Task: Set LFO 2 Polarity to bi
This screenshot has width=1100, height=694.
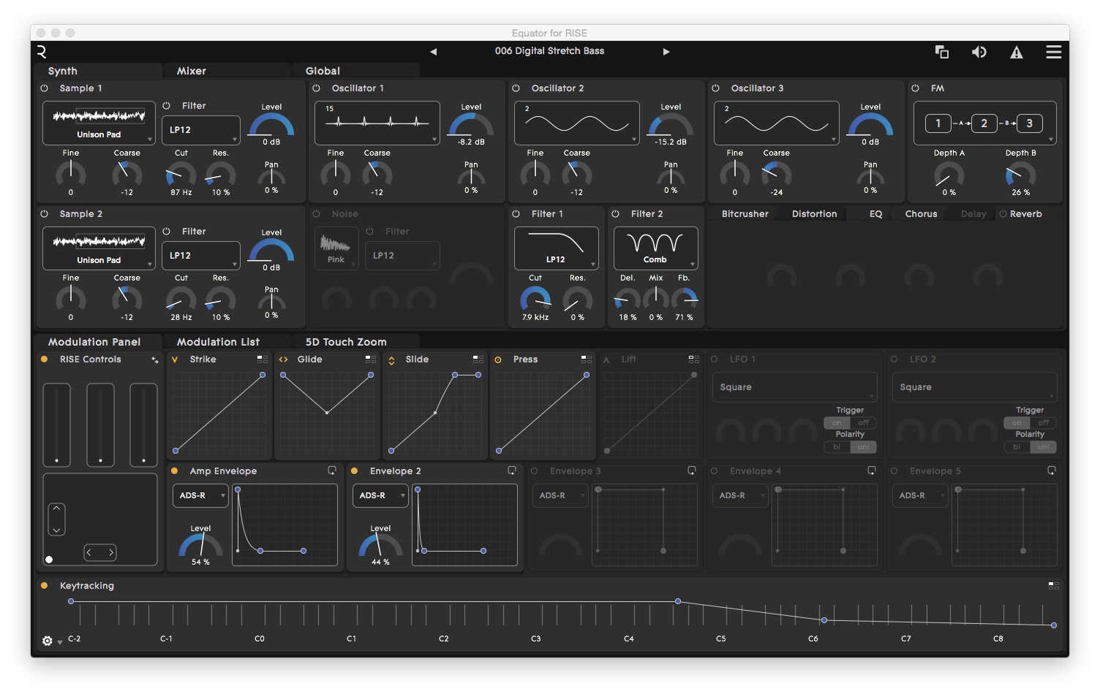Action: coord(1016,447)
